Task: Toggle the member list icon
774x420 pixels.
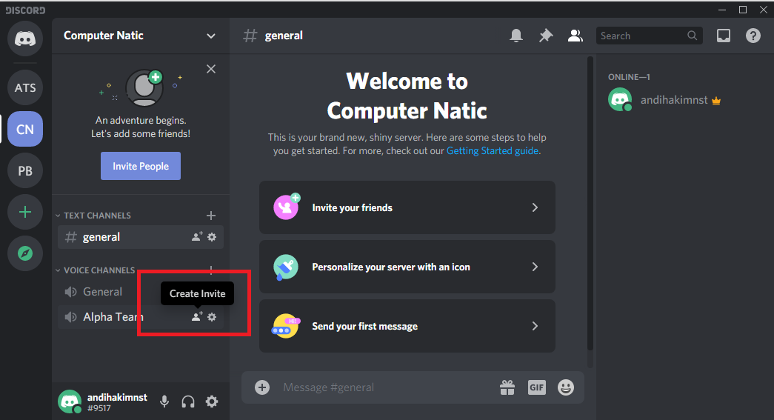Action: coord(575,36)
